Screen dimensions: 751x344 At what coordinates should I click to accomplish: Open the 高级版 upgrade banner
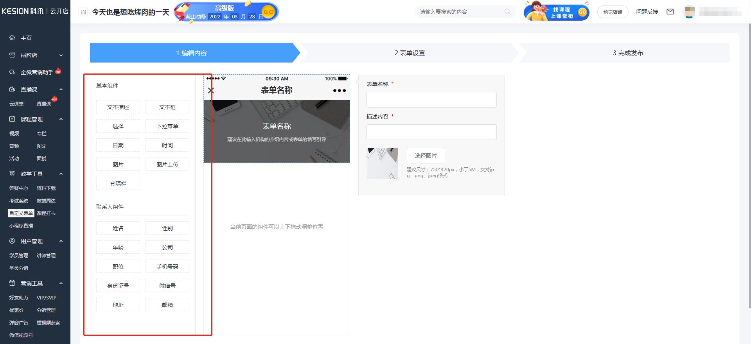[226, 12]
